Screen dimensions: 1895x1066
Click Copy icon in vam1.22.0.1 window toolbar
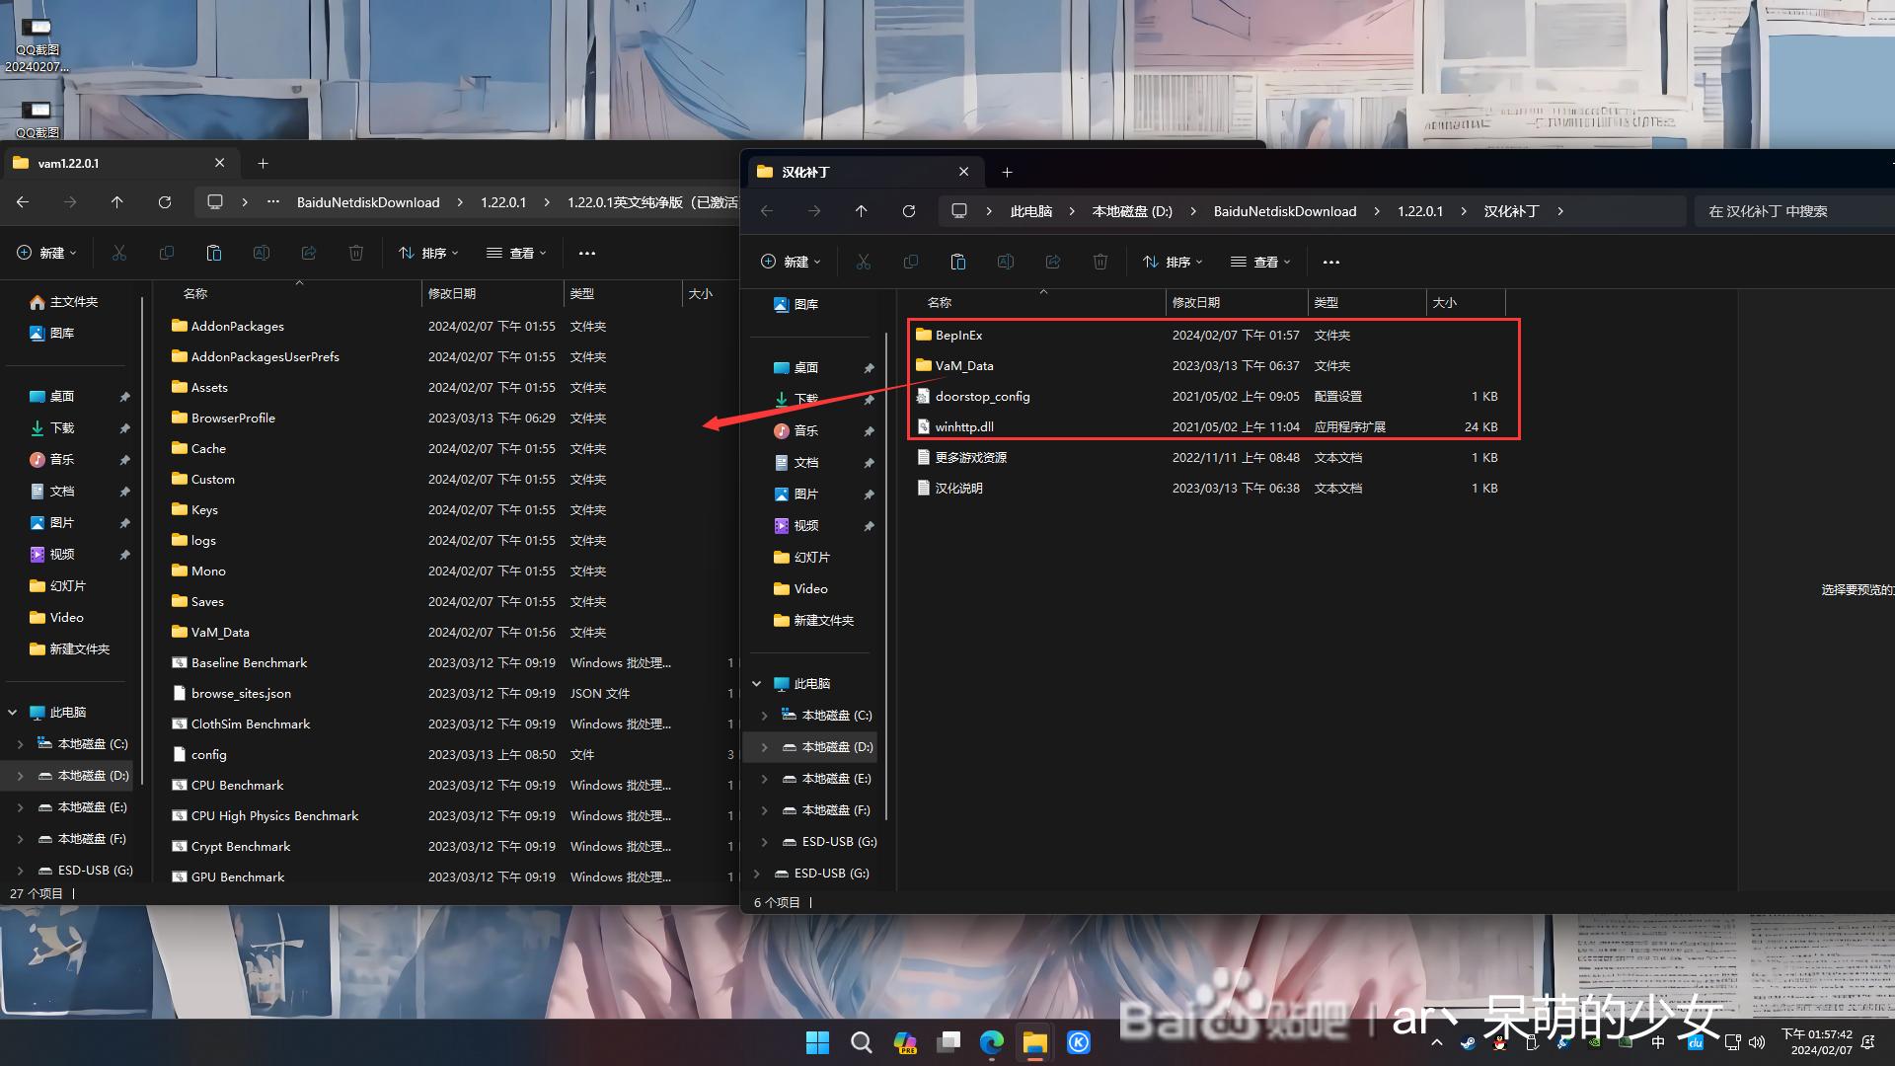click(x=167, y=253)
